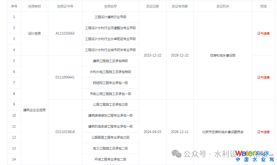Click the 发证机关 column header
The image size is (277, 165).
click(x=223, y=6)
